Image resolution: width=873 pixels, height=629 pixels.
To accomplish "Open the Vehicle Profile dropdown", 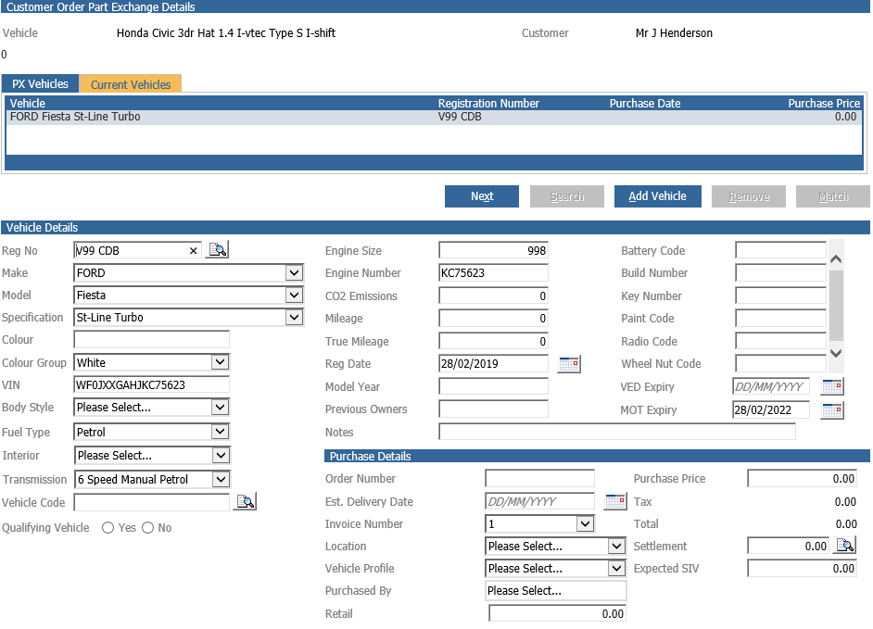I will coord(616,569).
